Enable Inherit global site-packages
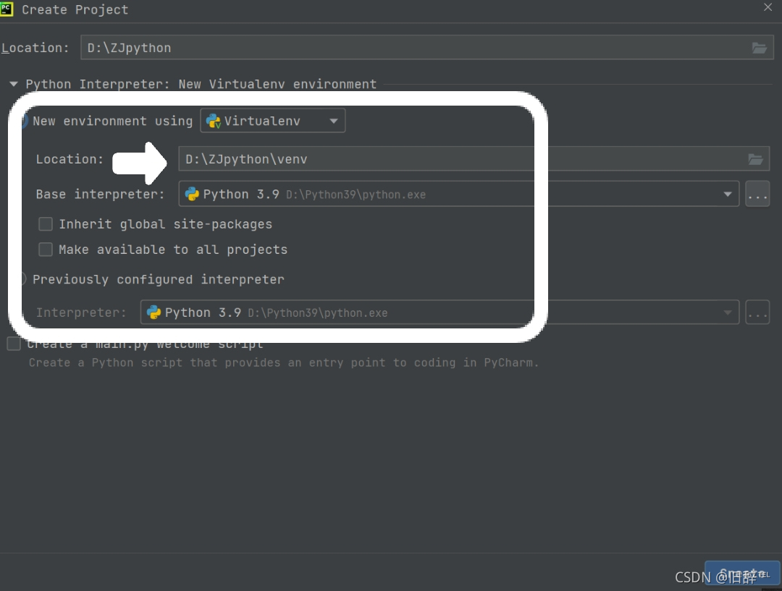This screenshot has height=591, width=782. 46,224
